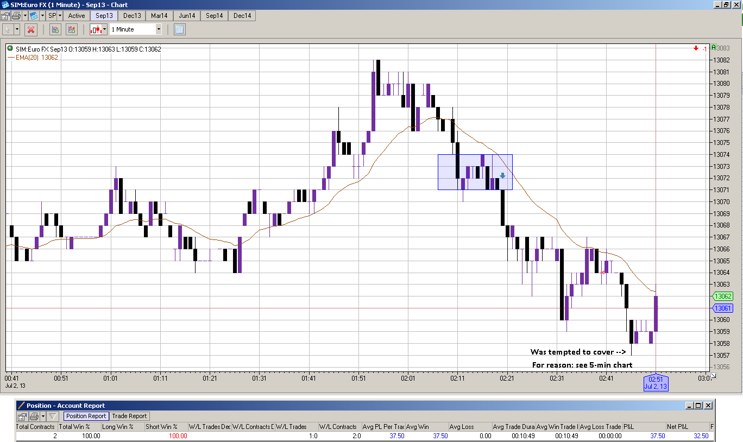Select the Sep13 contract tab
This screenshot has width=743, height=442.
click(104, 16)
